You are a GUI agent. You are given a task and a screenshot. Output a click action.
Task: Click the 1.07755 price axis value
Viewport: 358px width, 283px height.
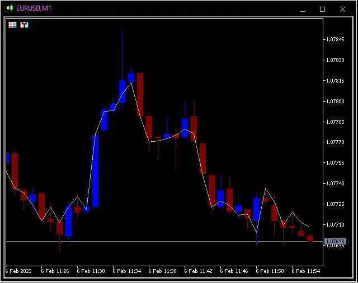pyautogui.click(x=335, y=163)
